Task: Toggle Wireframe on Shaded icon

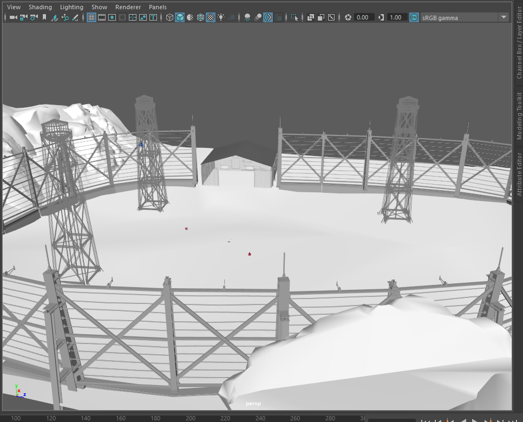Action: [x=200, y=17]
